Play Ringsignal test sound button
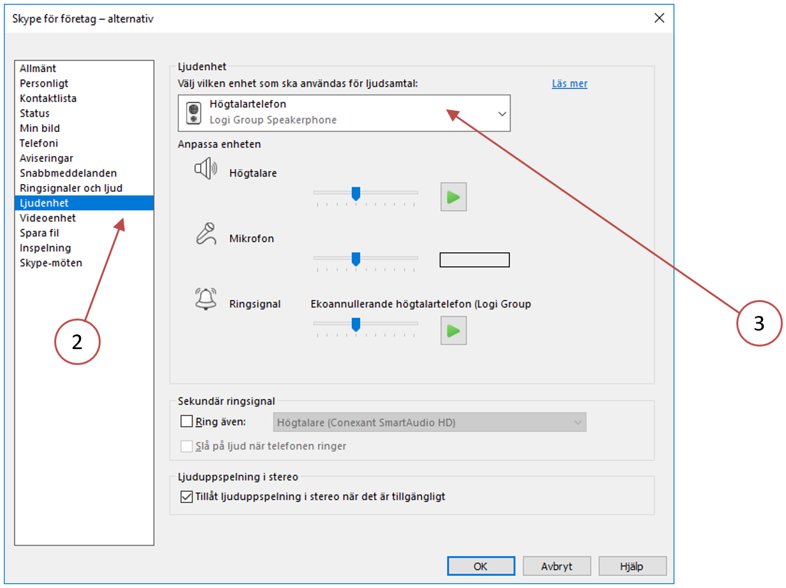The height and width of the screenshot is (588, 786). tap(454, 331)
